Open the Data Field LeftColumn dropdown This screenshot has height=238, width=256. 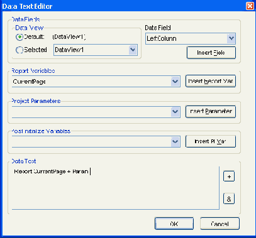(x=231, y=38)
